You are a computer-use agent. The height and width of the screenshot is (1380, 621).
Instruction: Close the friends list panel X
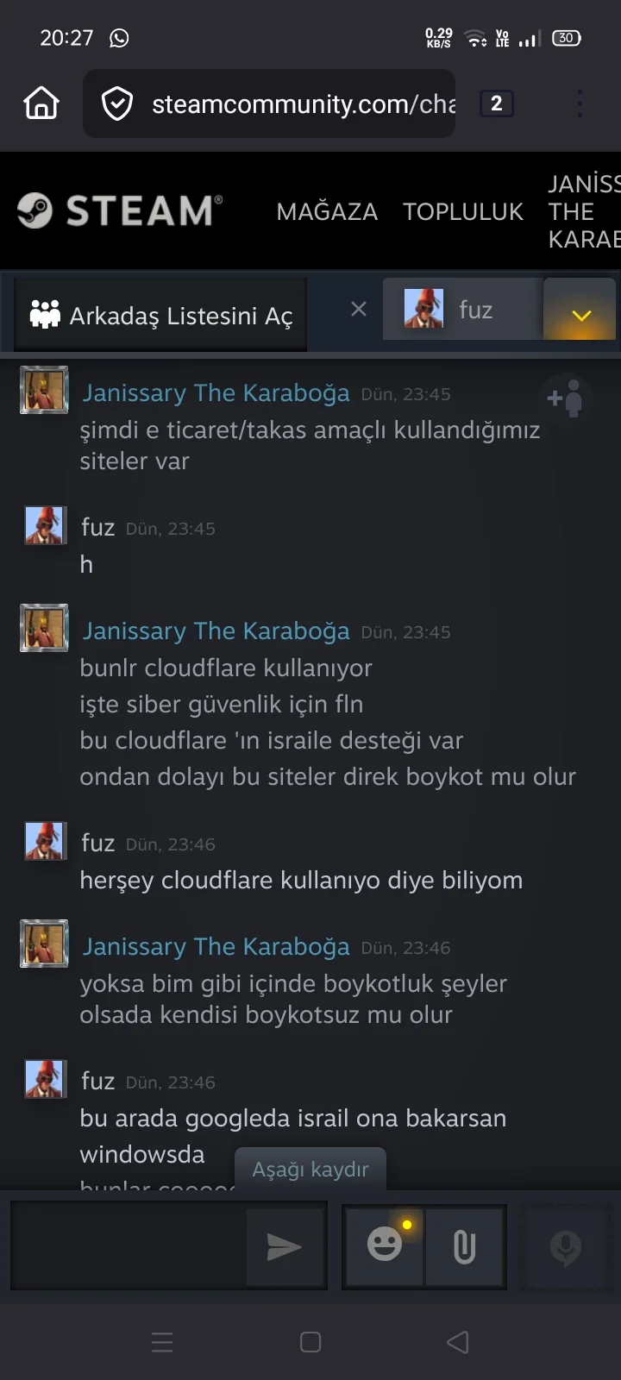[359, 309]
